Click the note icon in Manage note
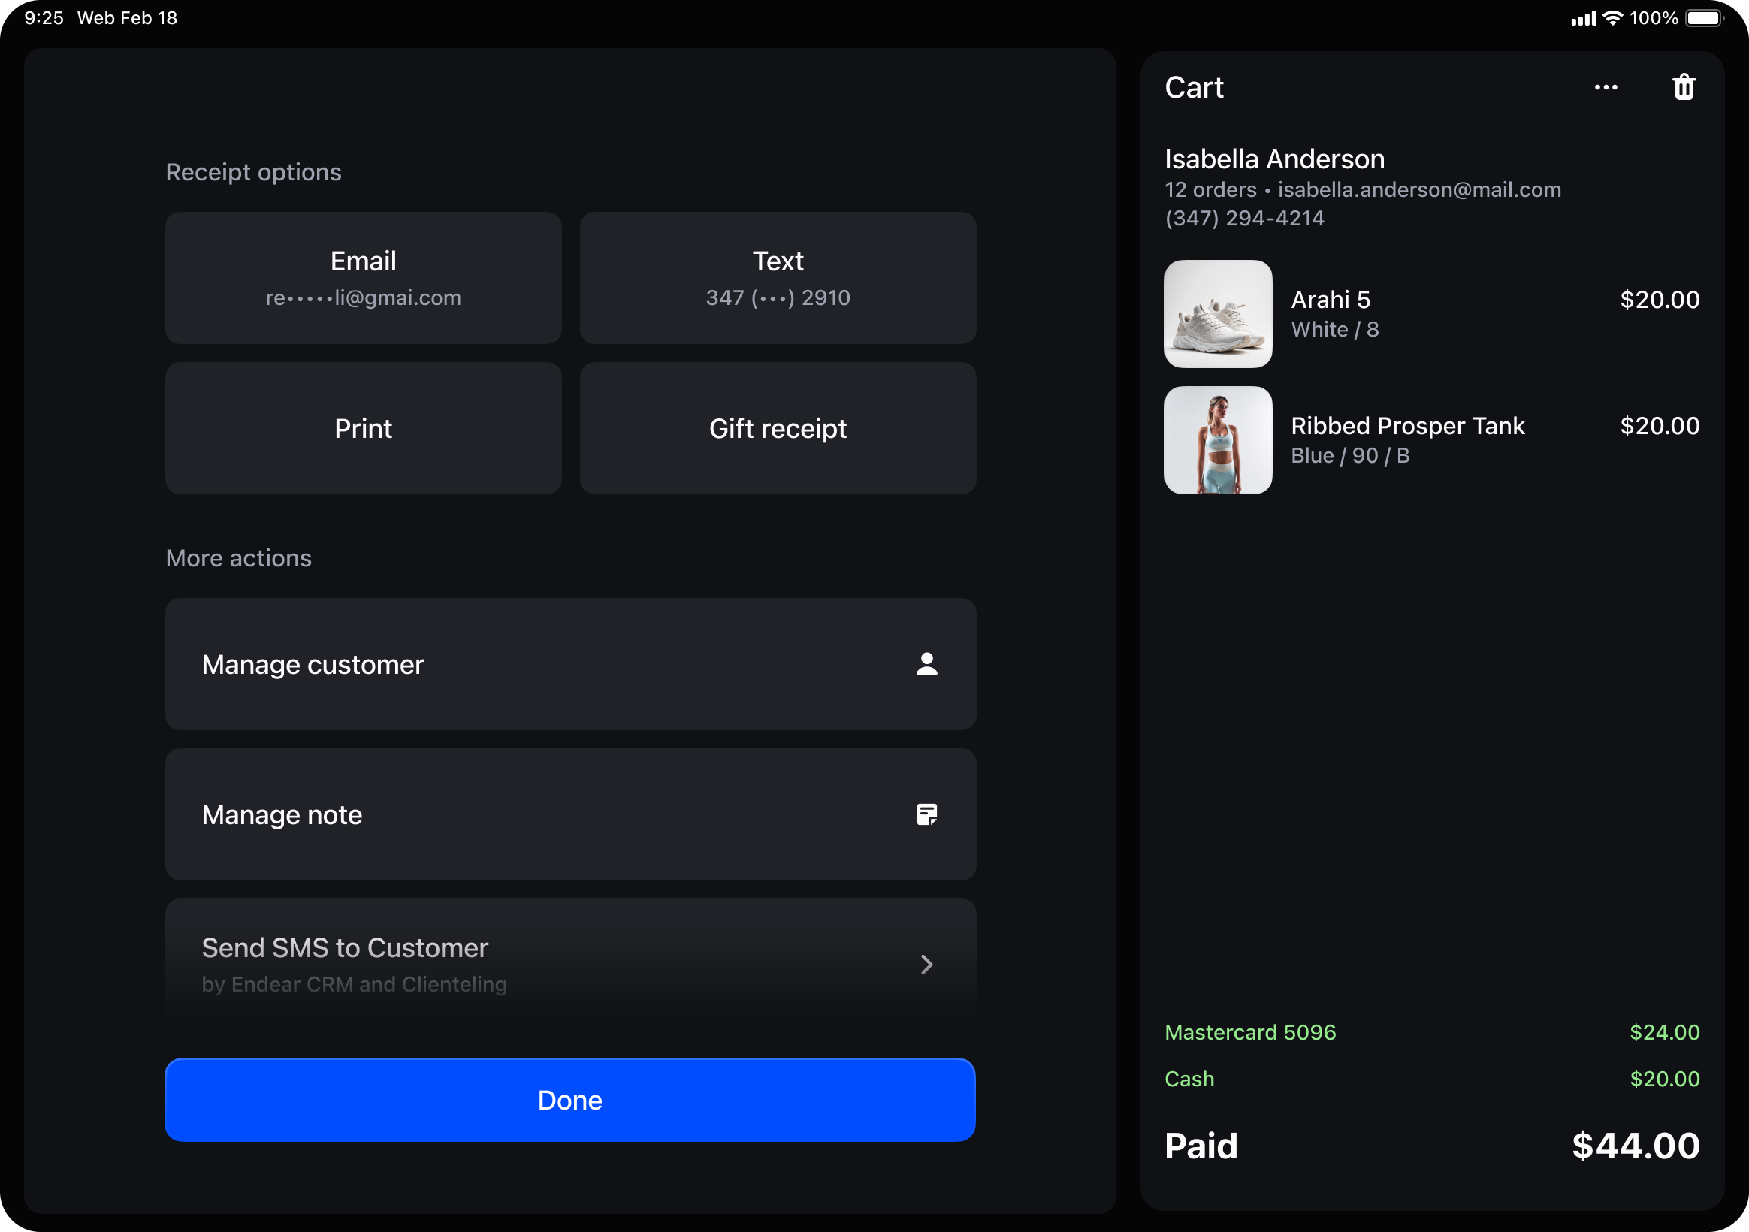The image size is (1749, 1232). [926, 814]
